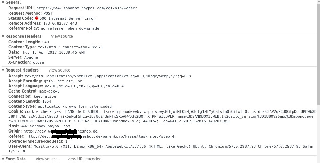The width and height of the screenshot is (320, 163).
Task: Collapse the Response Headers section
Action: click(x=3, y=36)
